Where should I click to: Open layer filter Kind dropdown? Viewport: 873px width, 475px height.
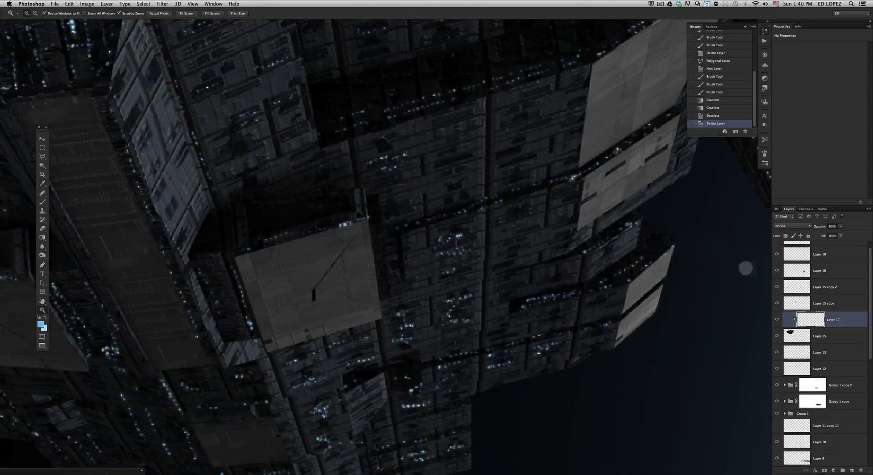click(784, 217)
